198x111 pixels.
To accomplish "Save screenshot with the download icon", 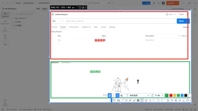I will click(x=183, y=100).
